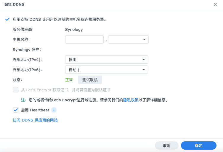
Task: Follow the 访问 DDNS 供应商的网站 link
Action: click(35, 120)
